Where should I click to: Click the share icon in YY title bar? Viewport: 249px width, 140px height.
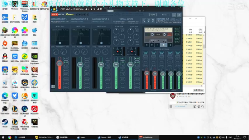(98, 9)
